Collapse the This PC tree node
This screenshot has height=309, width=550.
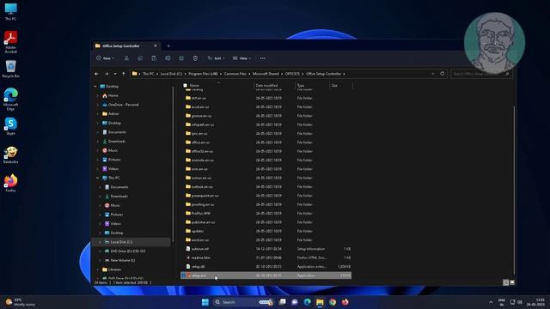point(97,178)
